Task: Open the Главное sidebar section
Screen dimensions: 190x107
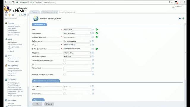Action: tap(11, 23)
